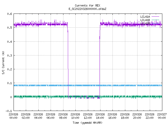Click the LCL41A legend label
The width and height of the screenshot is (167, 125).
[x=145, y=17]
